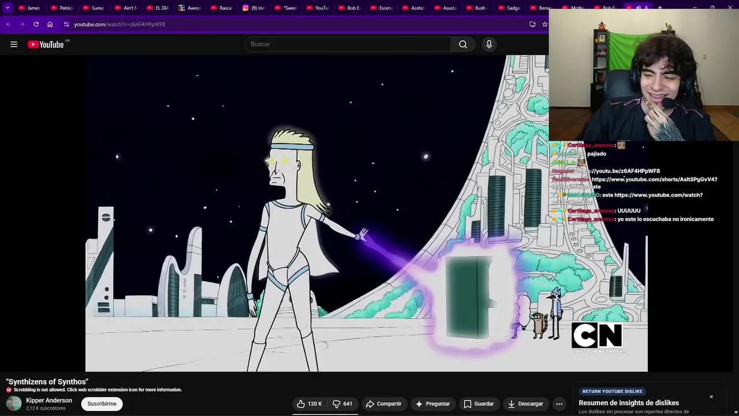Switch to the Sumo tab
The image size is (739, 416).
point(94,8)
